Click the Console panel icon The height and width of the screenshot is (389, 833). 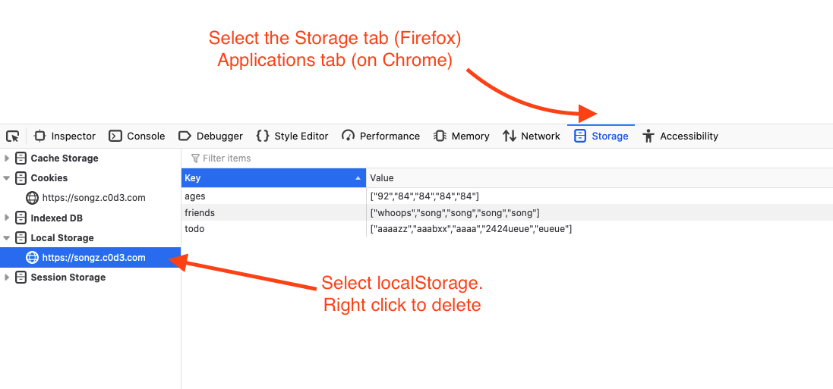(115, 136)
